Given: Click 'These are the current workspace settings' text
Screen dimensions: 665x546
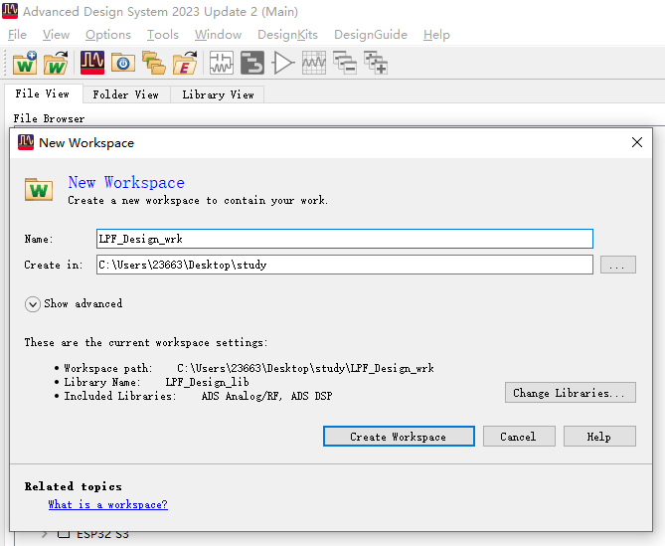Looking at the screenshot, I should [146, 342].
